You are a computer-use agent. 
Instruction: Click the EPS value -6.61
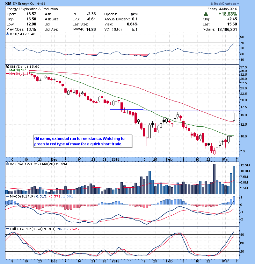click(x=91, y=19)
